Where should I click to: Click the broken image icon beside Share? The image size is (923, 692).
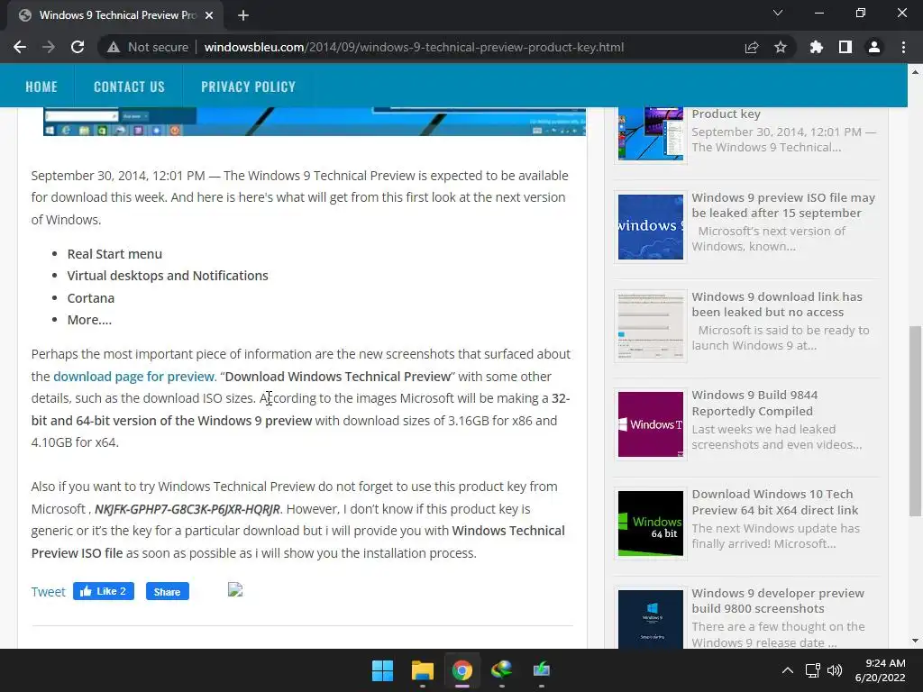click(235, 589)
